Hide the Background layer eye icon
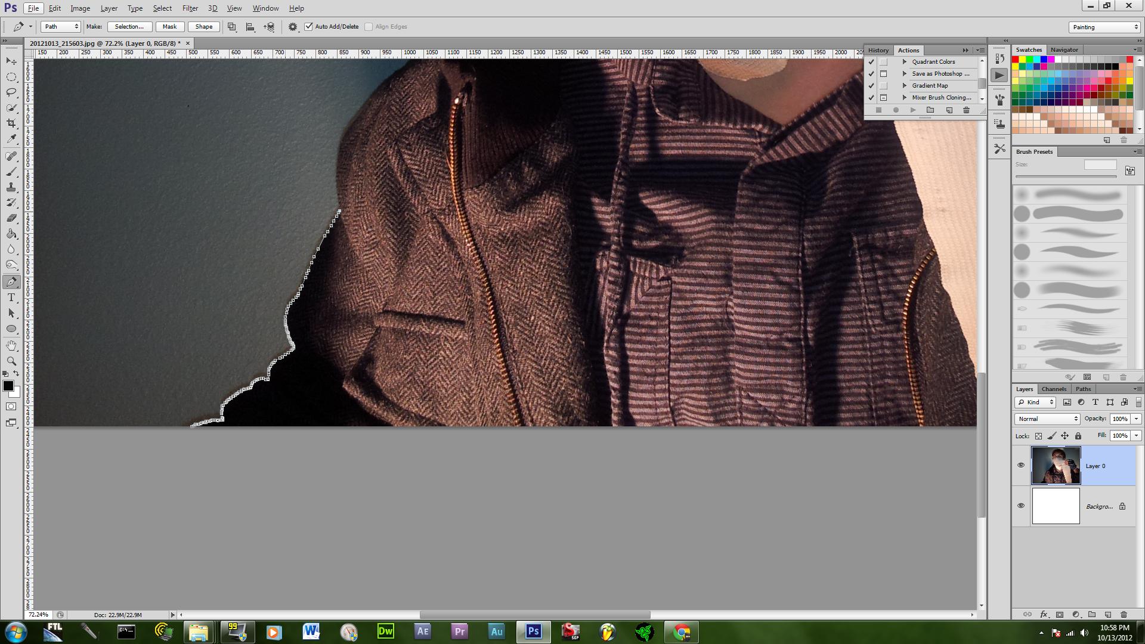Image resolution: width=1145 pixels, height=644 pixels. [x=1021, y=506]
